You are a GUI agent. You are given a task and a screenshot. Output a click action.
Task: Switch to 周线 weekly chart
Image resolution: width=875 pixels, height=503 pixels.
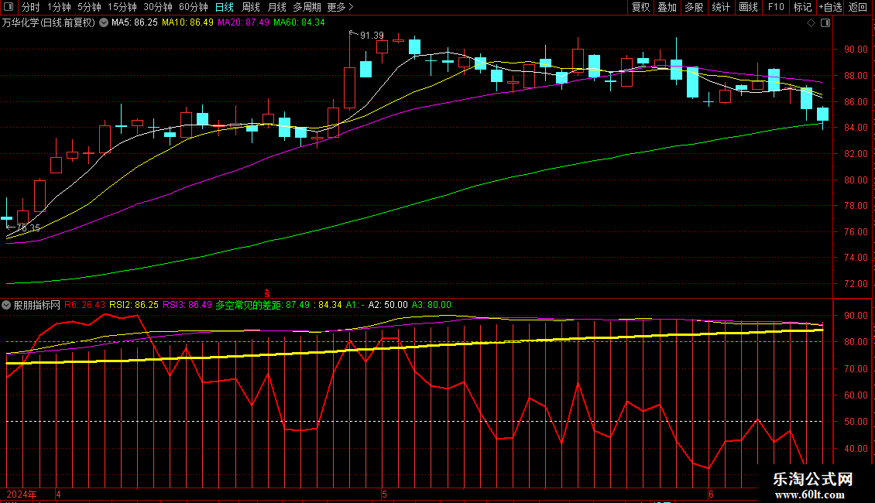(251, 7)
